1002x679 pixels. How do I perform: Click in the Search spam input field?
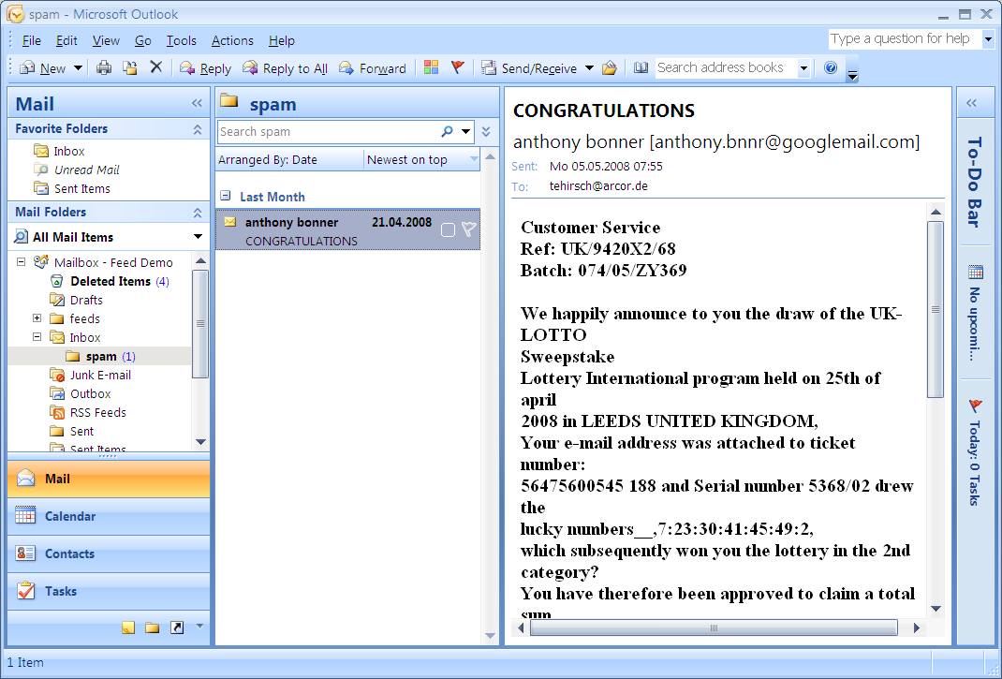tap(328, 132)
